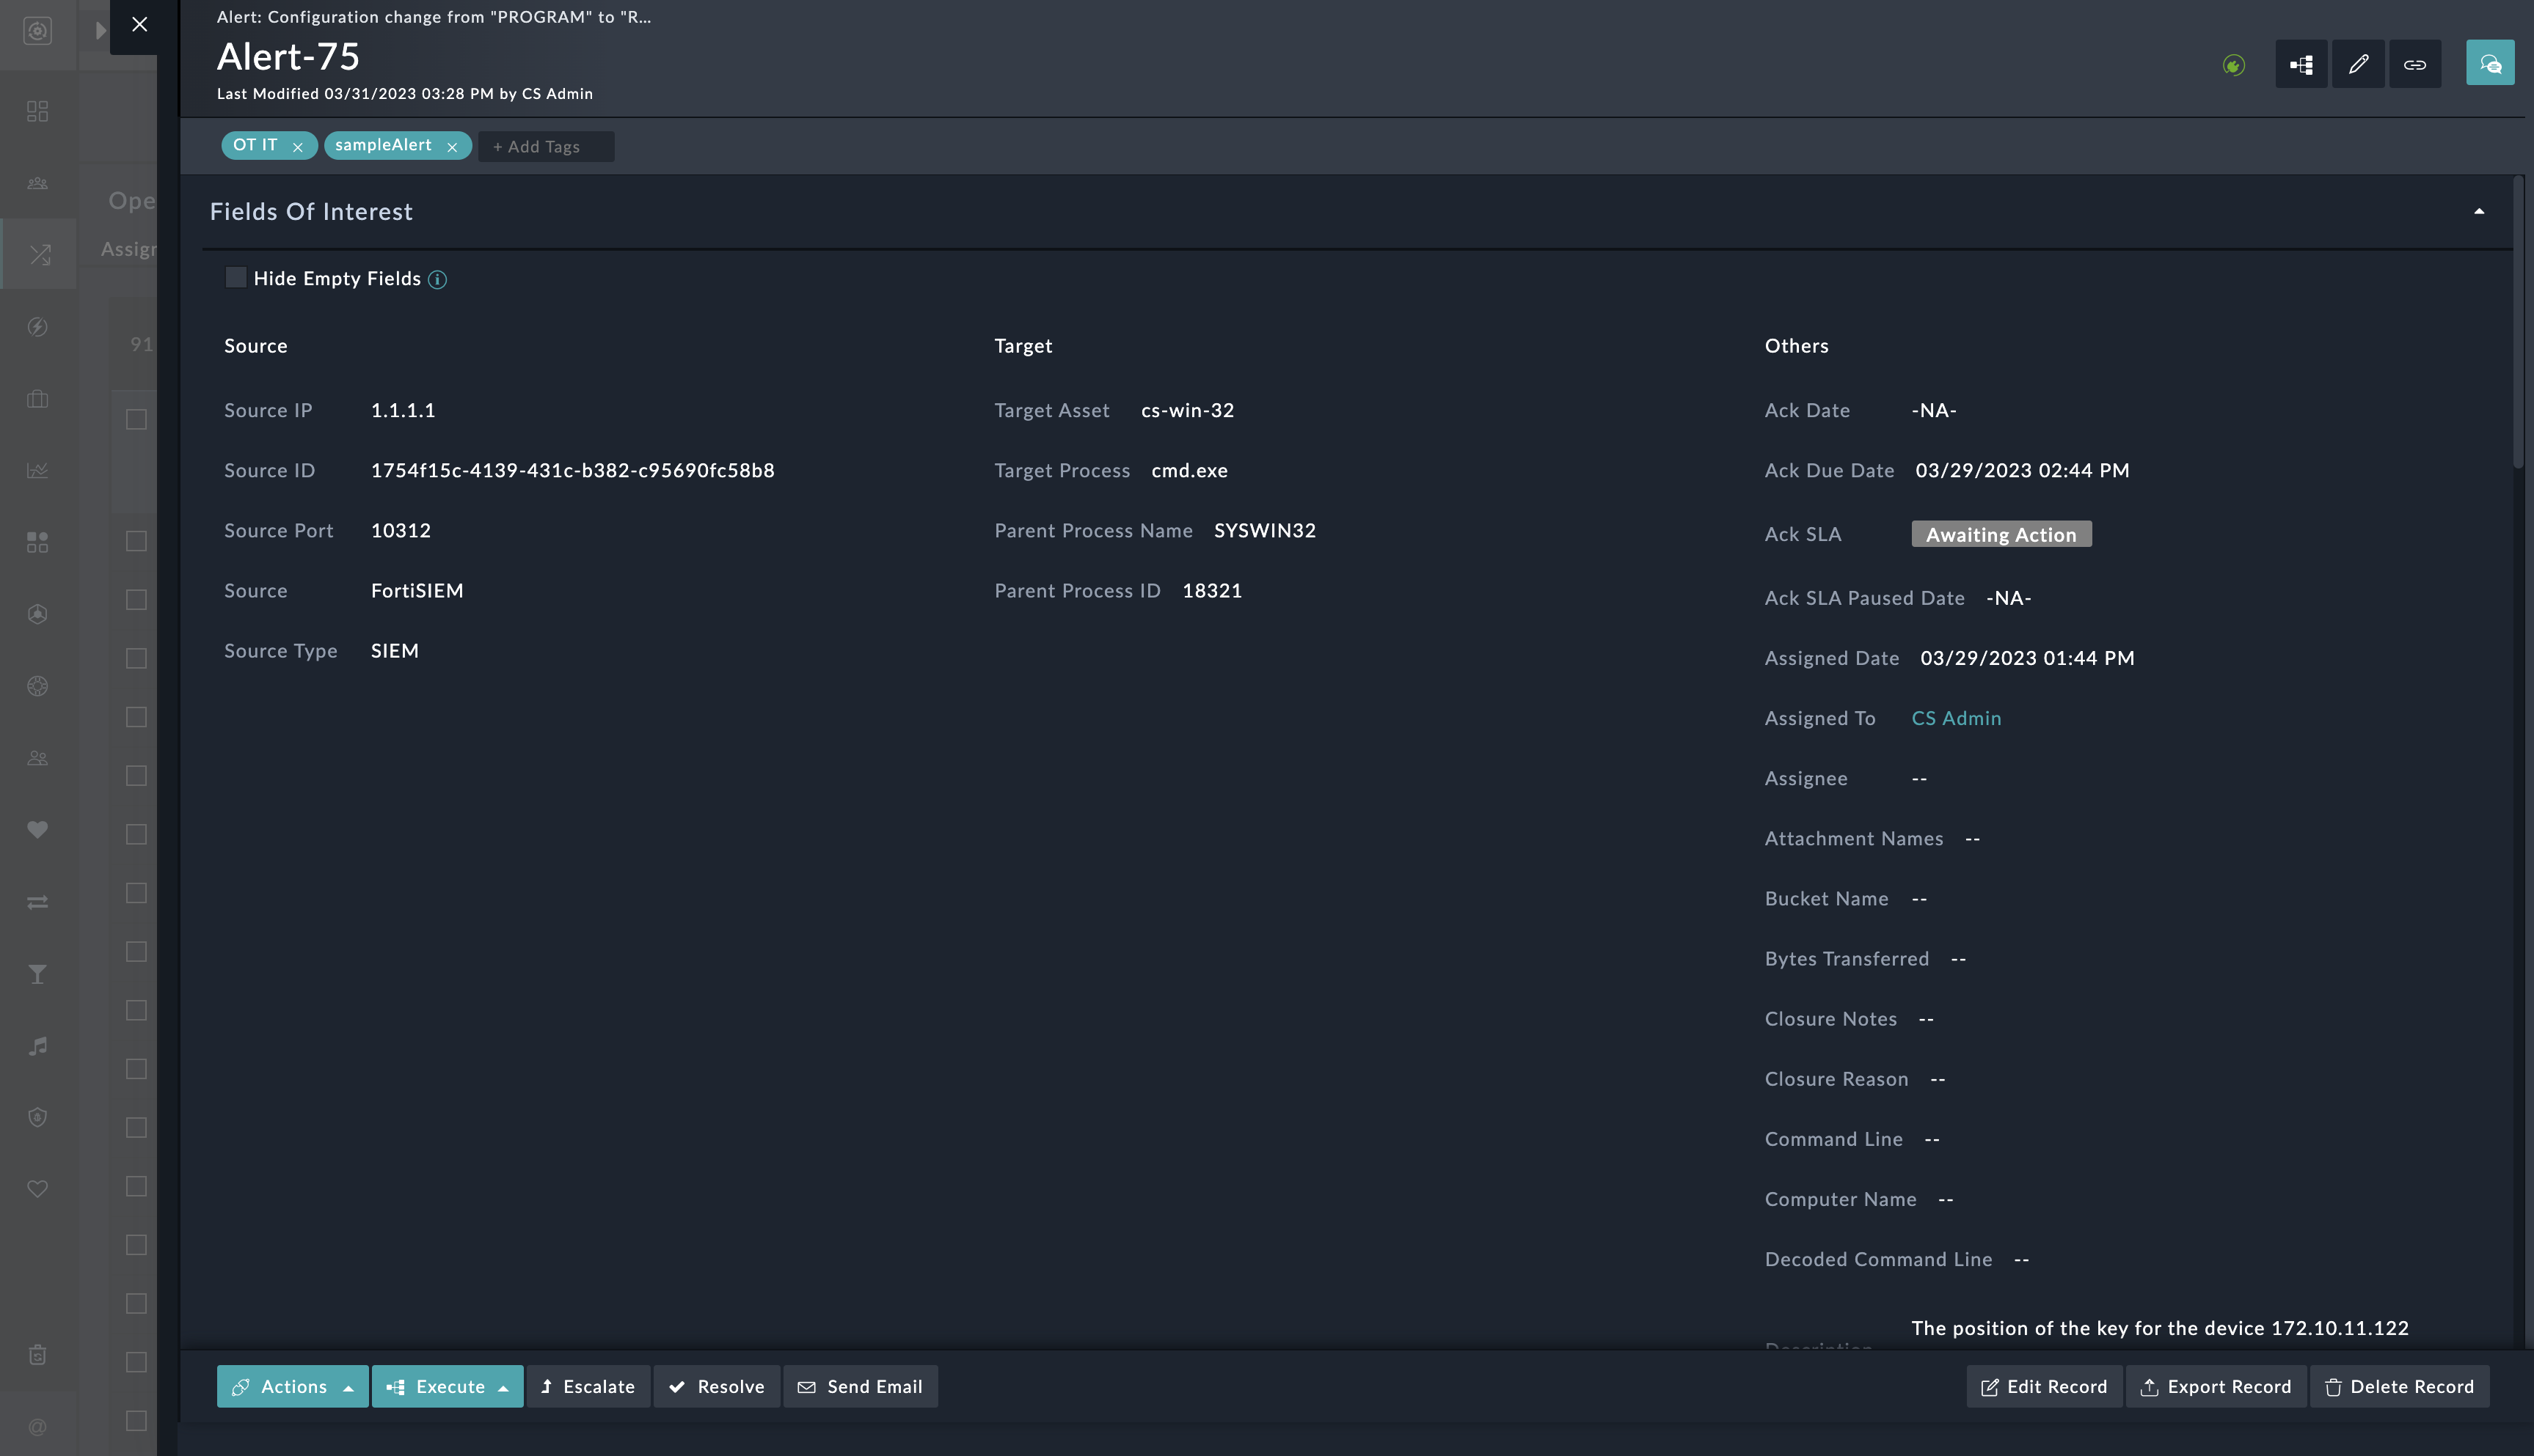Close the Alert-75 detail panel
2534x1456 pixels.
139,24
